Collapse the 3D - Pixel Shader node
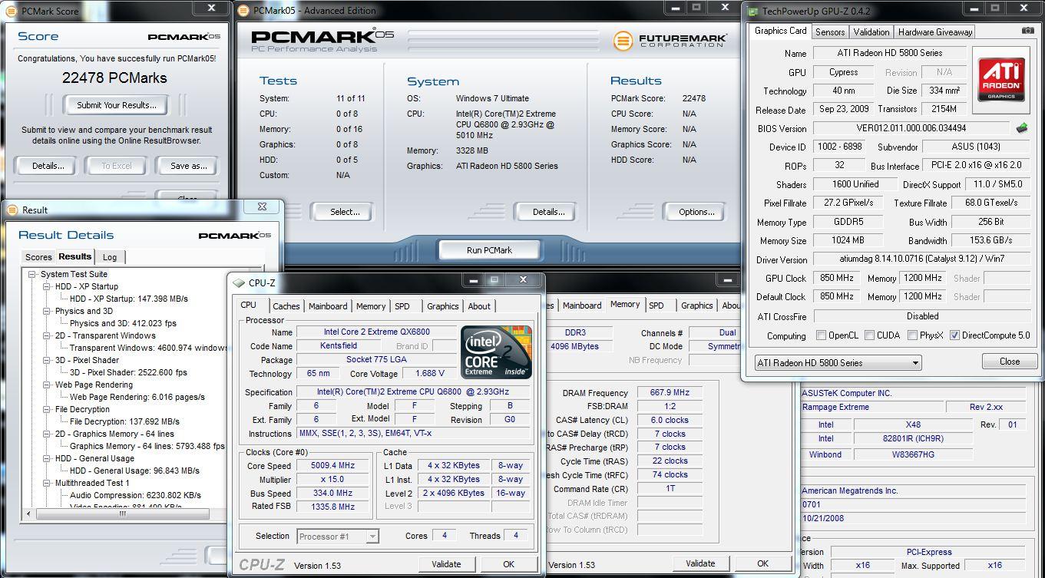1045x578 pixels. coord(47,360)
